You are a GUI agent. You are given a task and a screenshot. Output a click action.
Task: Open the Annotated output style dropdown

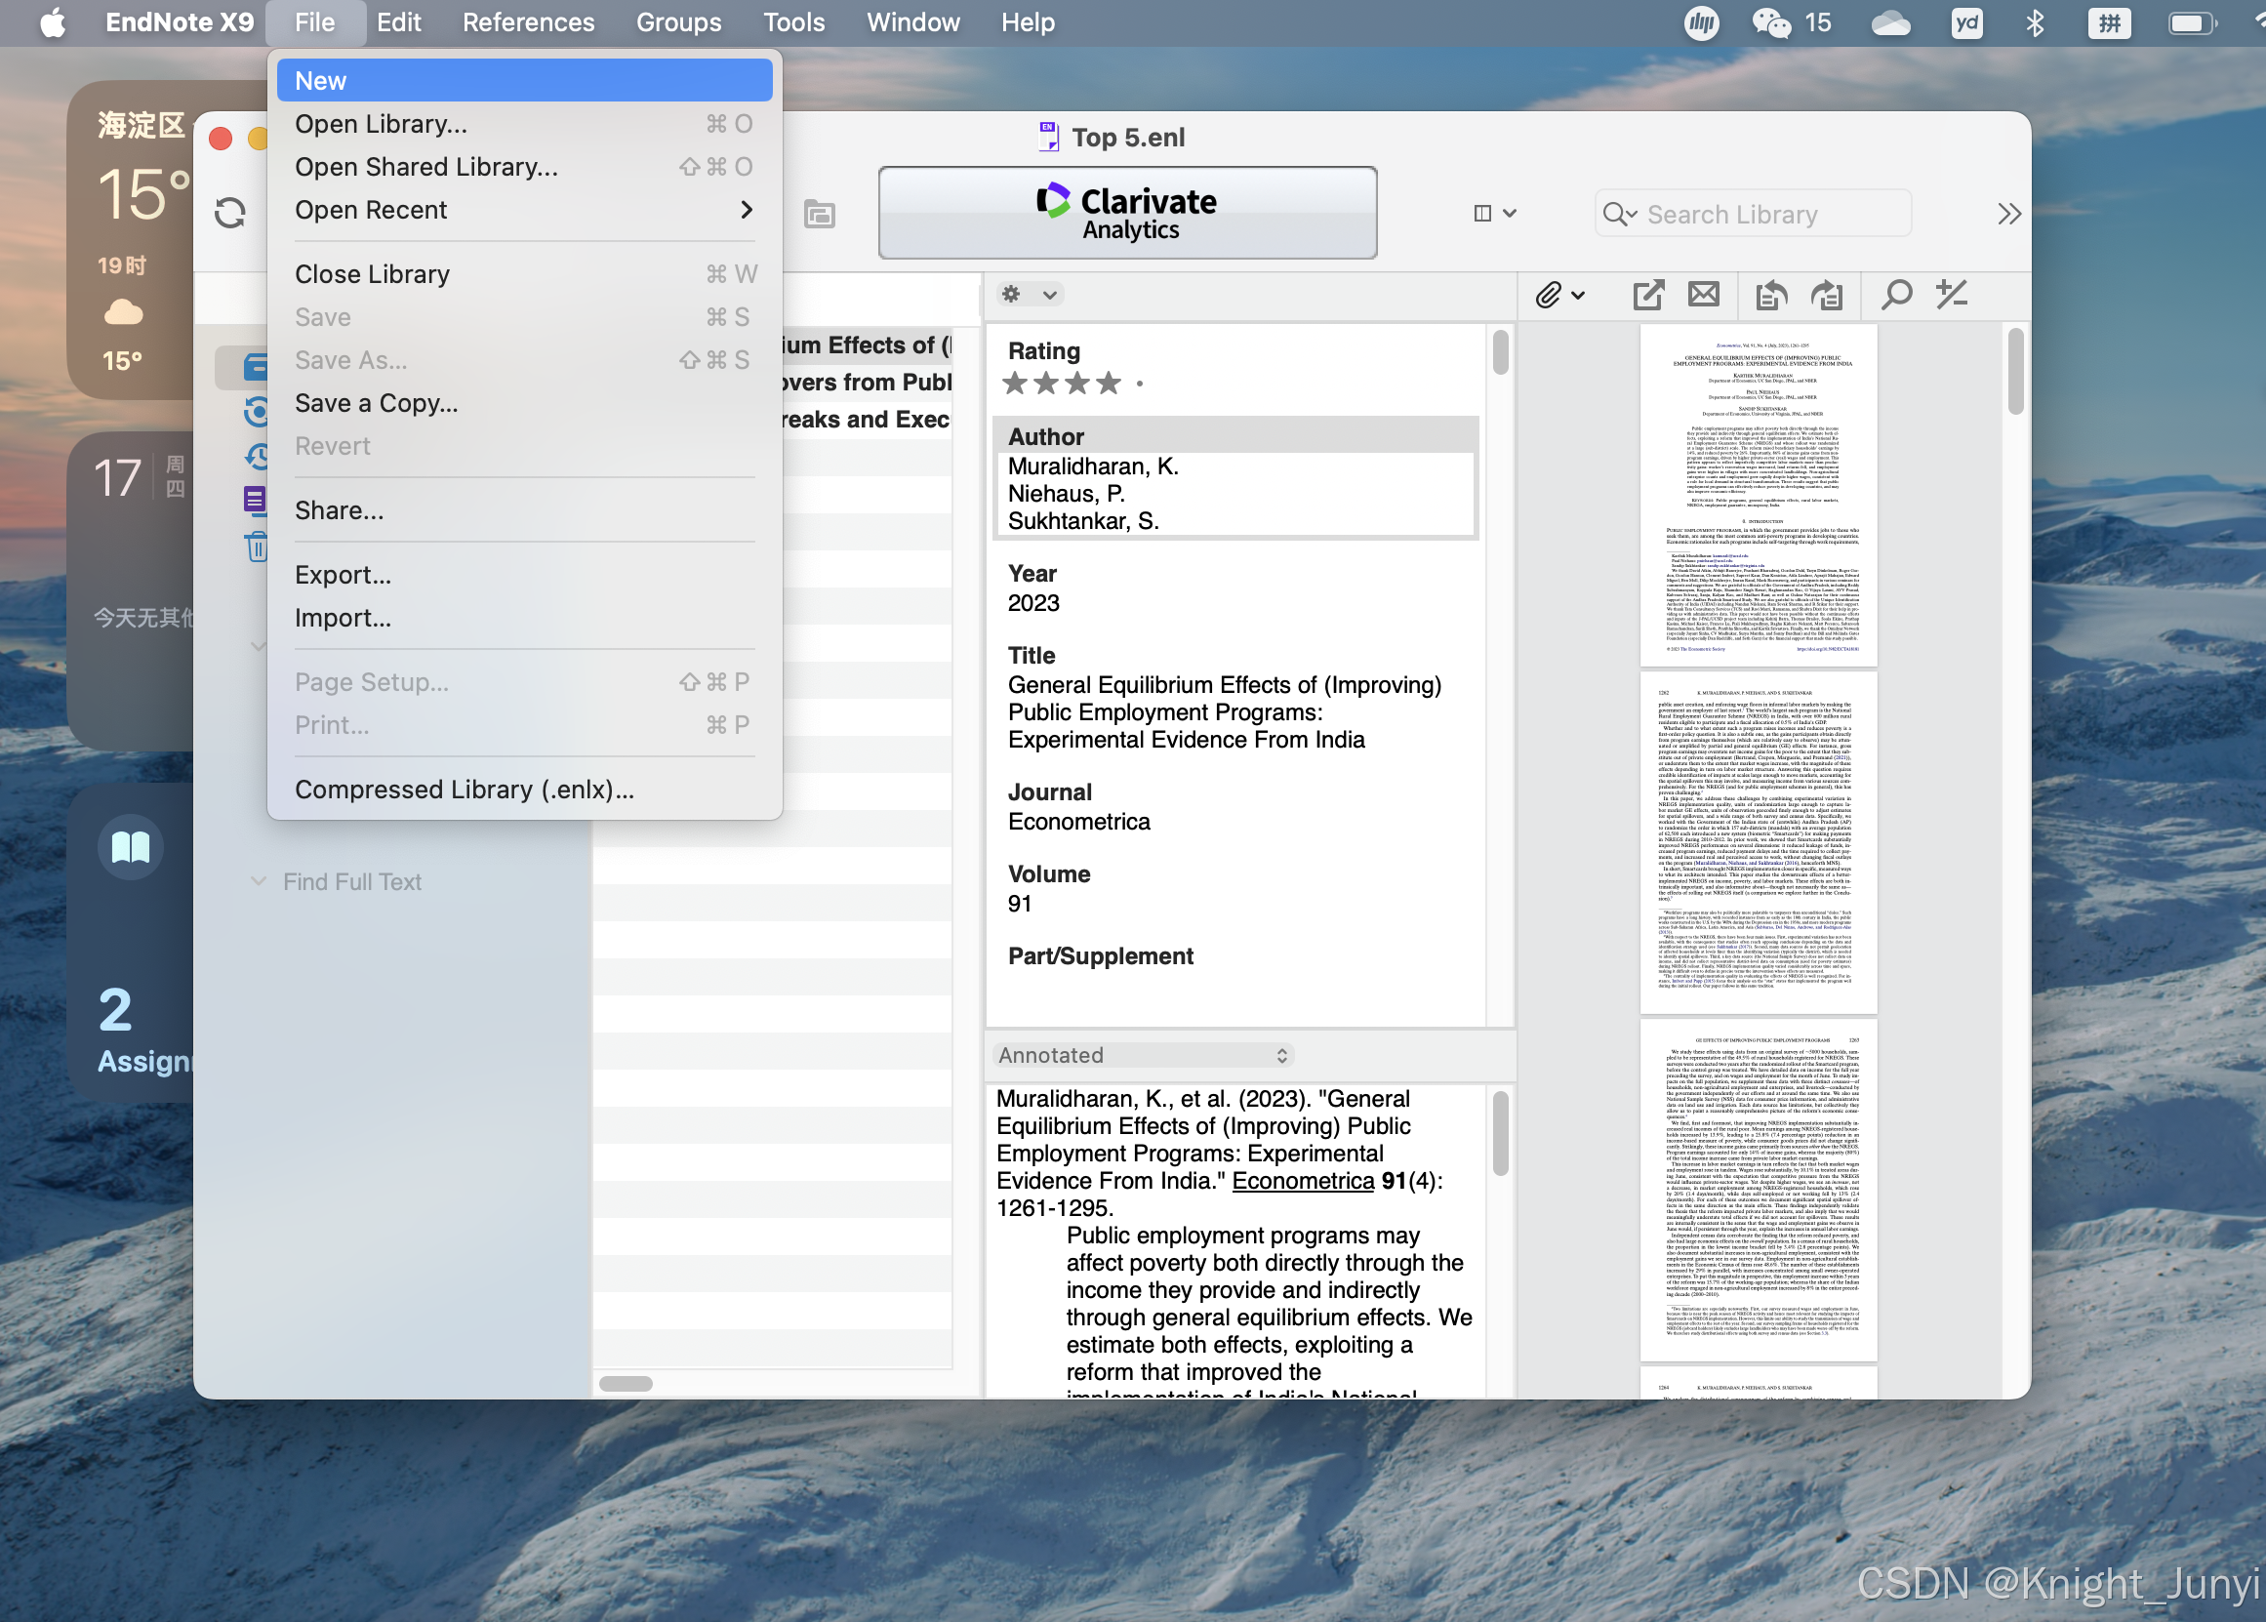[1143, 1056]
